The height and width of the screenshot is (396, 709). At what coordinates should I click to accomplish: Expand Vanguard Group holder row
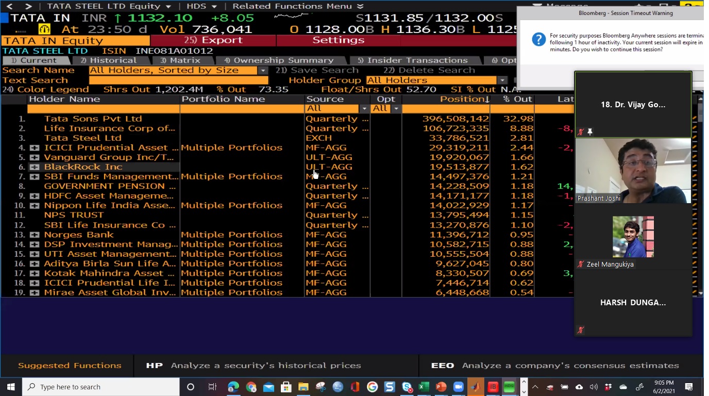(35, 158)
